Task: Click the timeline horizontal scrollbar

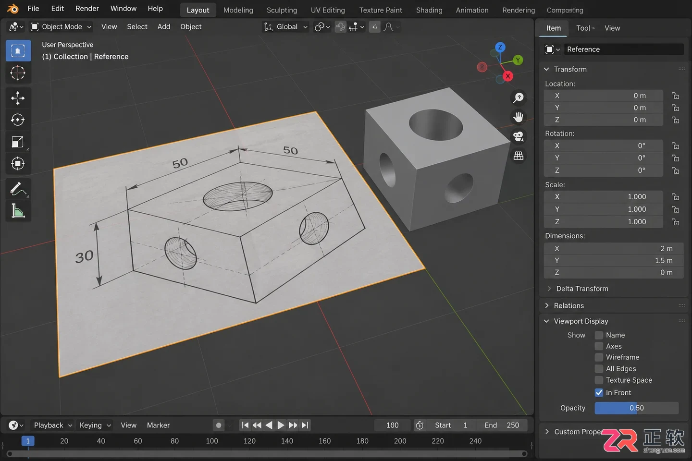Action: 267,454
